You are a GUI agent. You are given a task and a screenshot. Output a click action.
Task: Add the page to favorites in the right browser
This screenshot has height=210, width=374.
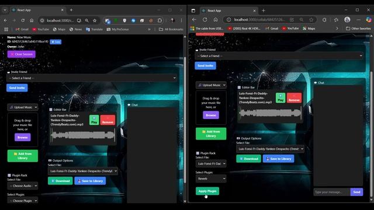[311, 19]
